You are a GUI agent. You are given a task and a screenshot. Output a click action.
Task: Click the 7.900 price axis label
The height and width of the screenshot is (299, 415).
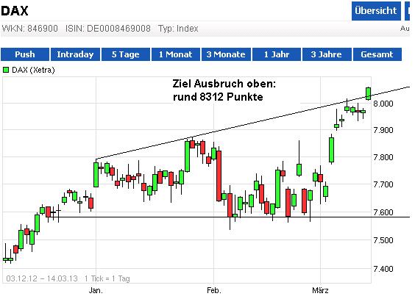pyautogui.click(x=383, y=130)
